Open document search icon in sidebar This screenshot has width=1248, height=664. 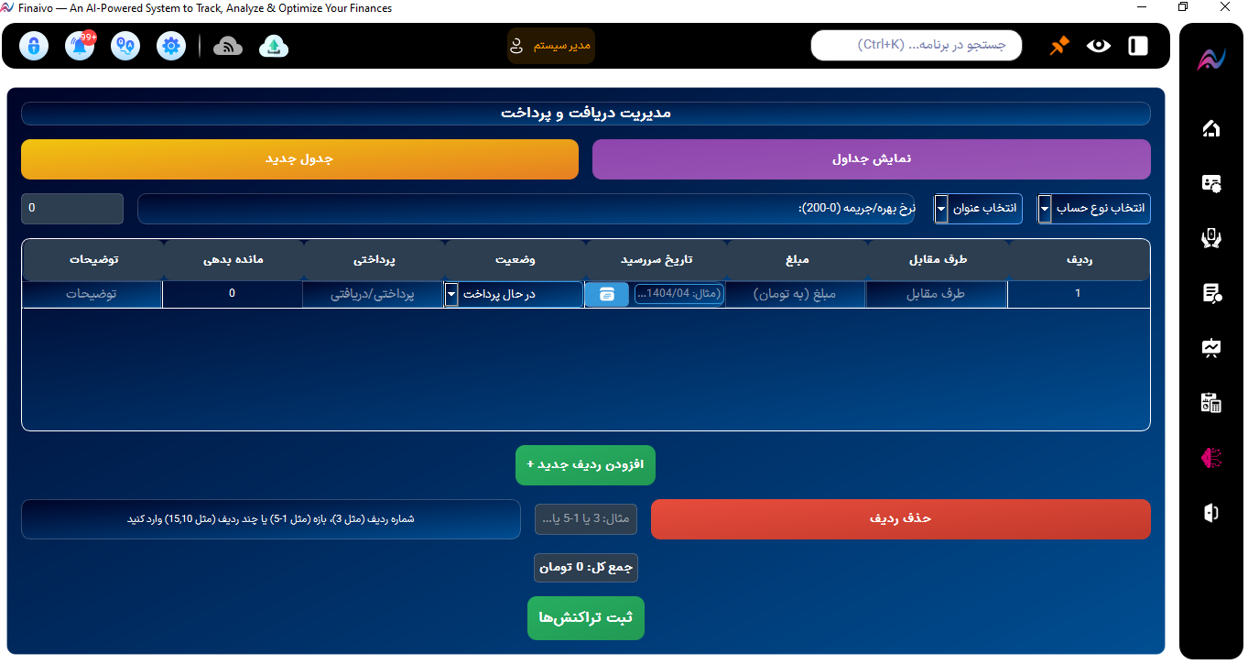(1211, 293)
